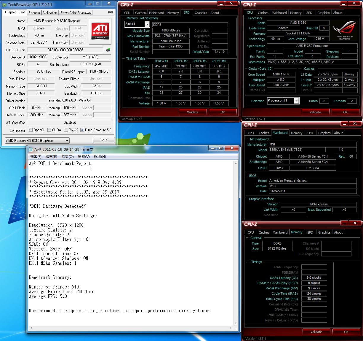Open the SPD tab in the CPU-Z Memory timings window

pos(310,232)
